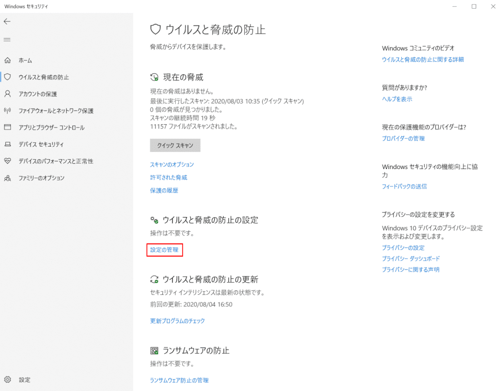Viewport: 500px width, 391px height.
Task: Click the gear icon beside protection settings heading
Action: coord(154,220)
